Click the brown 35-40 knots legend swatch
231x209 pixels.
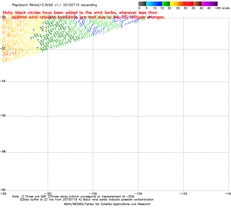198,4
